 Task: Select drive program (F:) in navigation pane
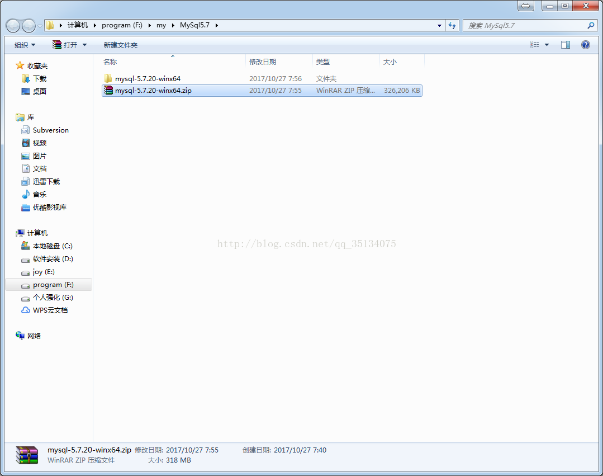(49, 284)
